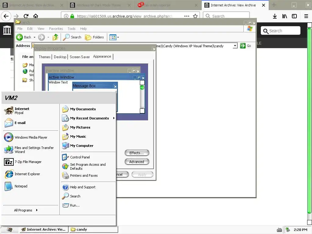Open Explorer Tools menu
Screen dimensions: 312x234
pos(71,29)
